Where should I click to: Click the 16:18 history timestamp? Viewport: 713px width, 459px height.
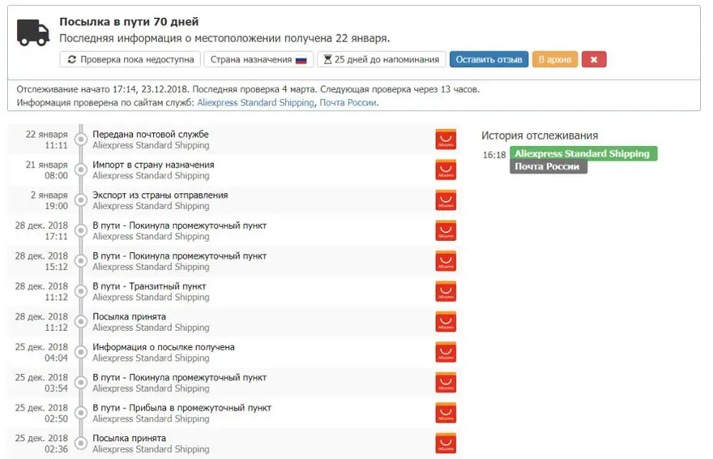(494, 155)
